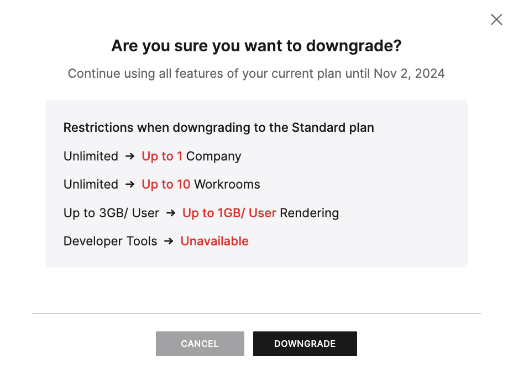
Task: Click the word "Rendering" in the restrictions list
Action: coord(309,213)
